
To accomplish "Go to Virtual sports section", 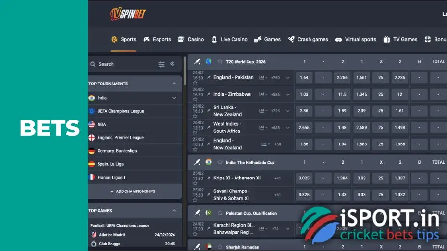I will tap(356, 39).
